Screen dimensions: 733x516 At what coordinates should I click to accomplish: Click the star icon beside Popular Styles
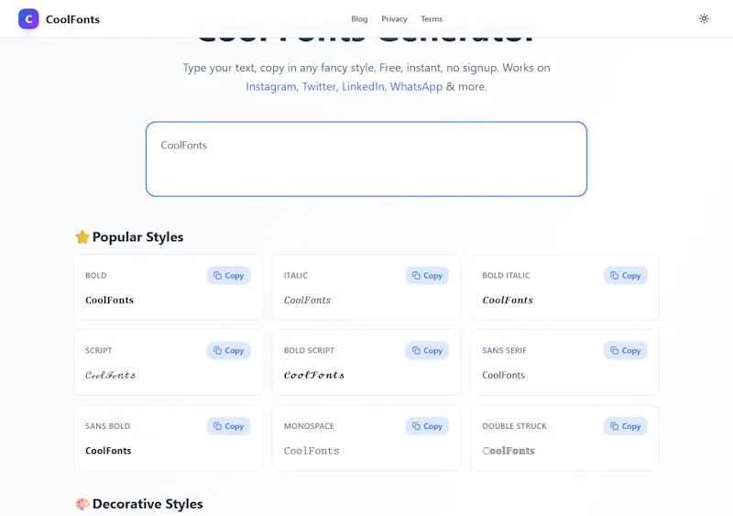pos(82,236)
